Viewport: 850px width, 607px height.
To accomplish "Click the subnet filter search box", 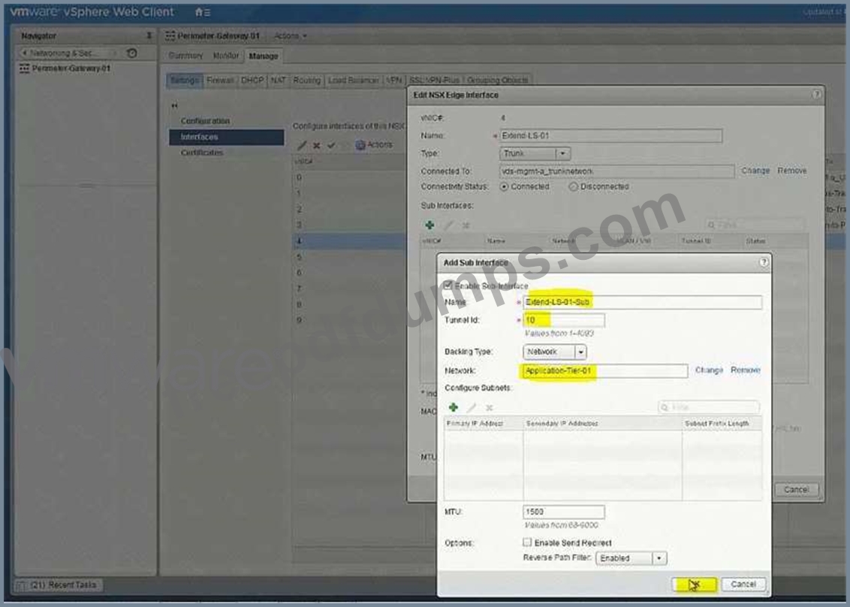I will pos(709,407).
